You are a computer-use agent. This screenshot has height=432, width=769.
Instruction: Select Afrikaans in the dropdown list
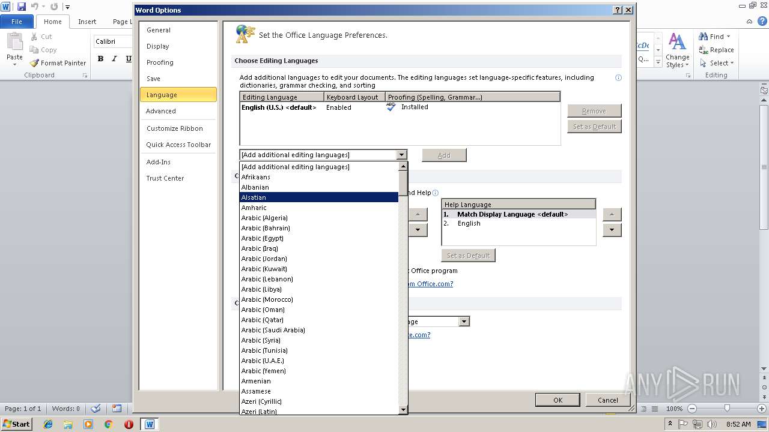tap(319, 177)
